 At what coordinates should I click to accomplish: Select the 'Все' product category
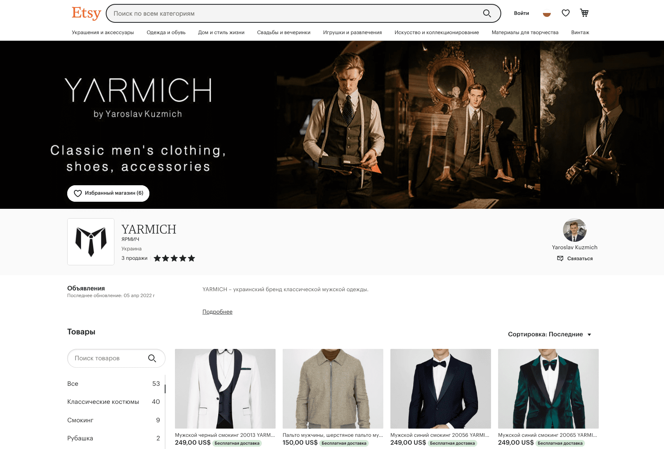pos(114,384)
